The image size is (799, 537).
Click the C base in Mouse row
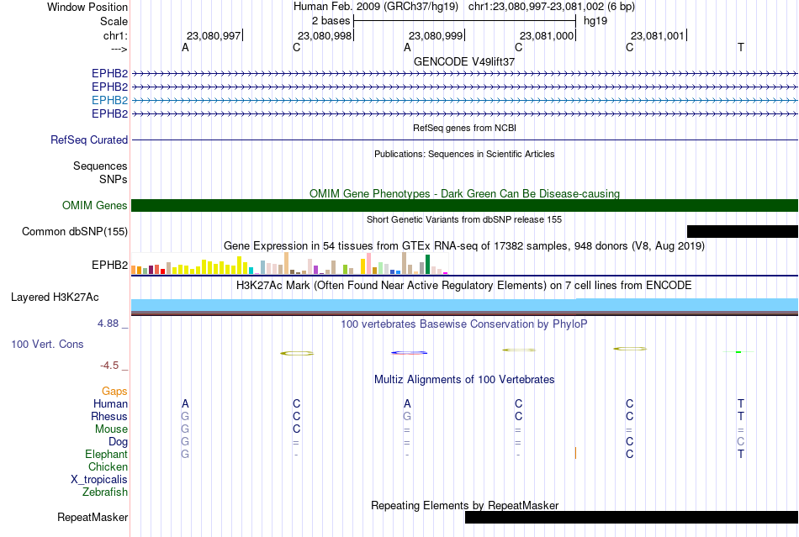[296, 429]
